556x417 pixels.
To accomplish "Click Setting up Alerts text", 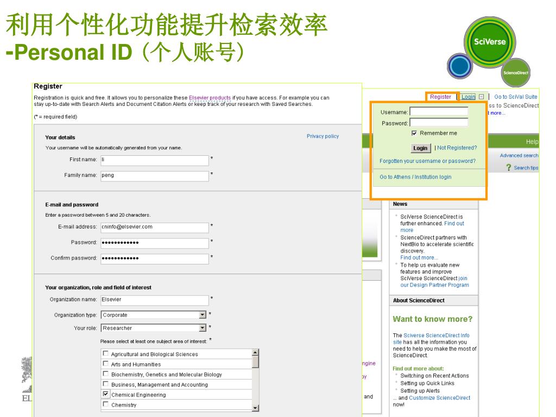I will pyautogui.click(x=420, y=391).
